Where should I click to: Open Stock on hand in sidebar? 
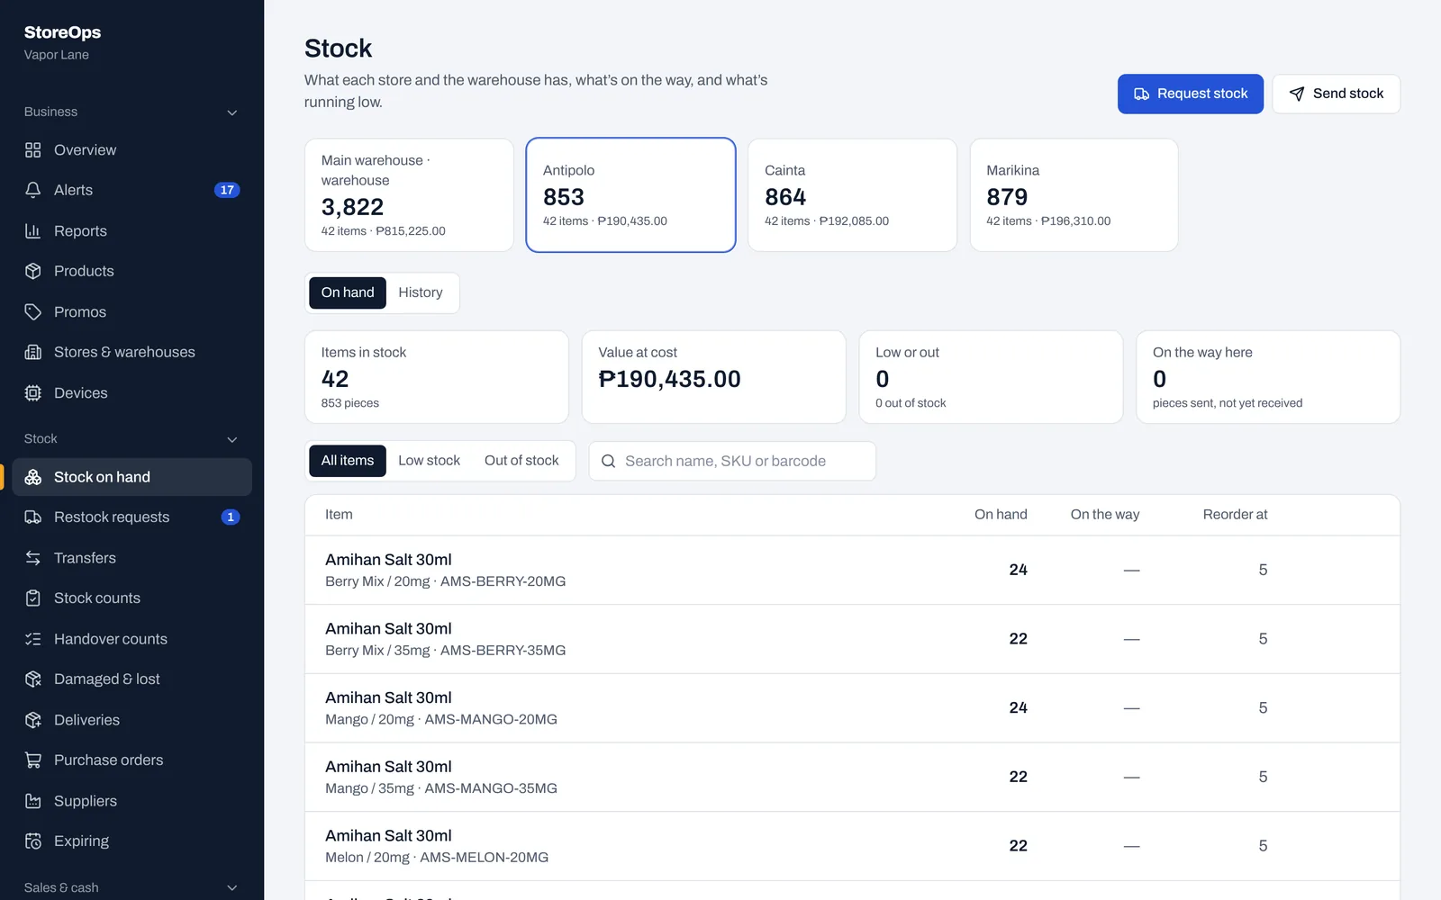[x=131, y=477]
